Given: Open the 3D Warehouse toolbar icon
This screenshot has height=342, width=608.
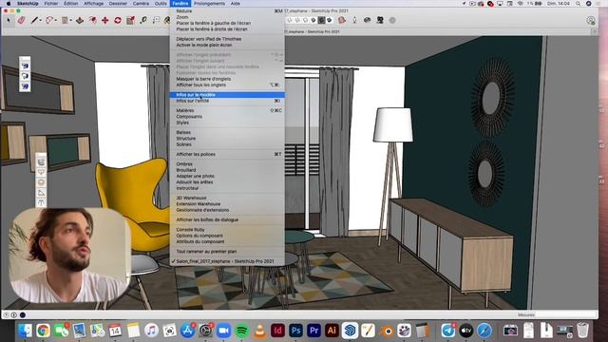Looking at the screenshot, I should pyautogui.click(x=342, y=20).
